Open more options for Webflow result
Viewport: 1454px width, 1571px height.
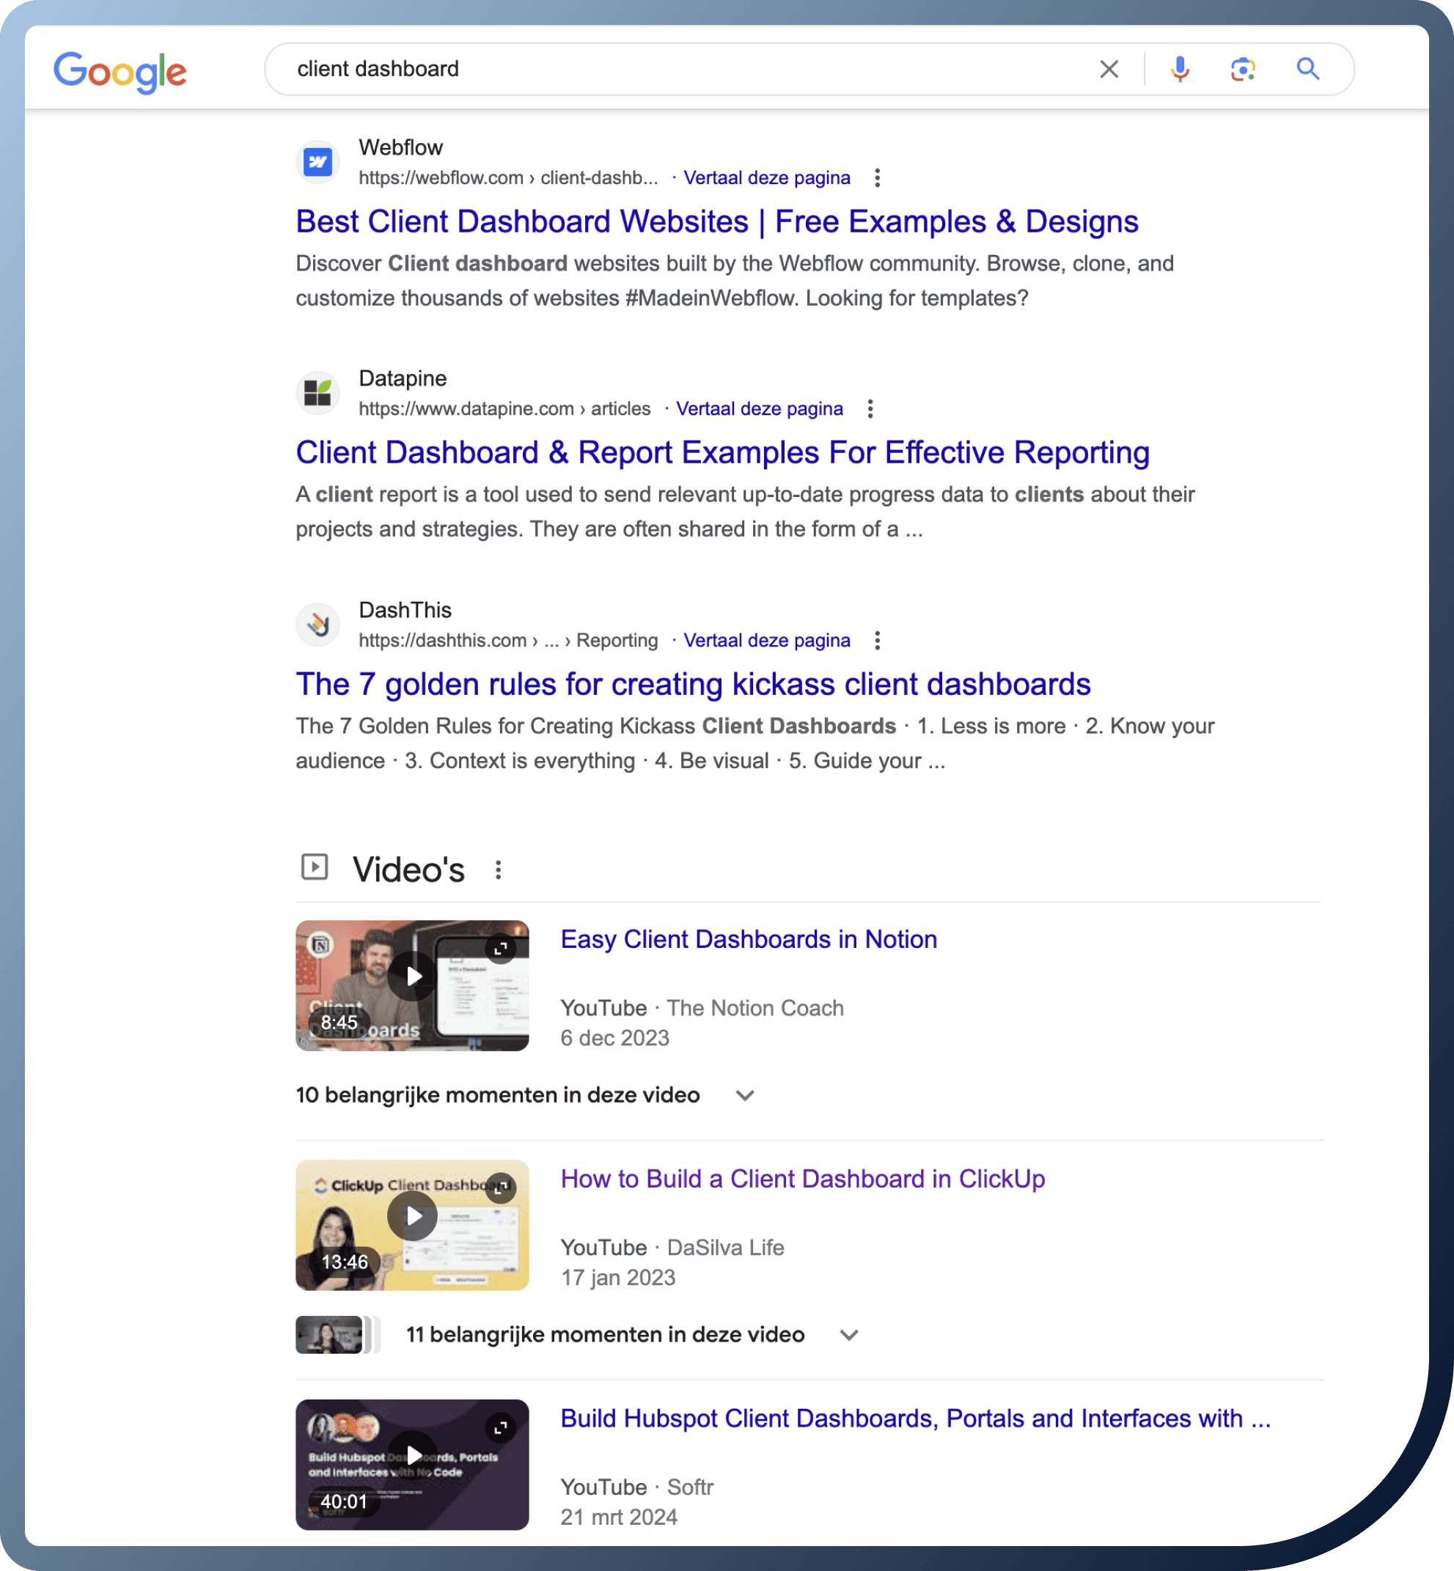pos(877,178)
